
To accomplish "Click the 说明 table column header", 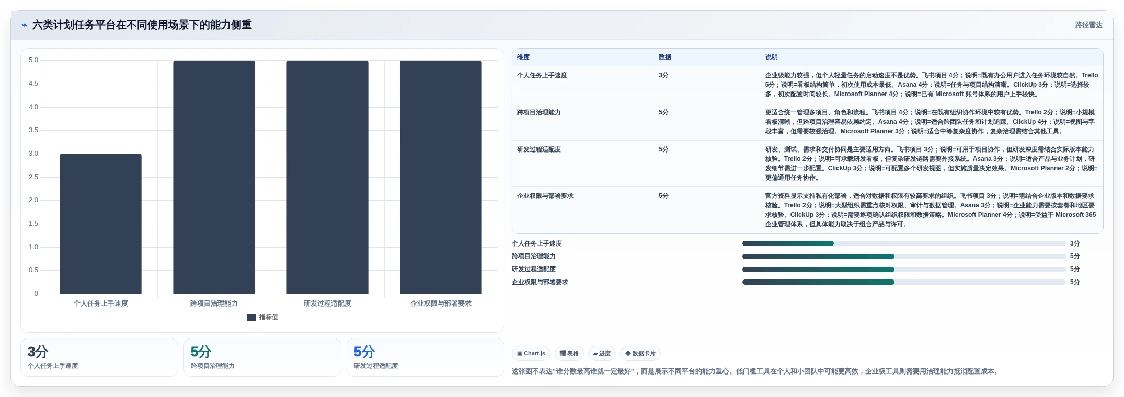I will point(772,57).
